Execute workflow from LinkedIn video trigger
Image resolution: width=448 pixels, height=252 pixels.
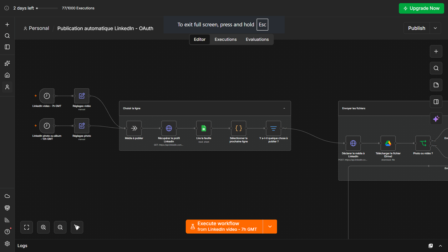(224, 227)
